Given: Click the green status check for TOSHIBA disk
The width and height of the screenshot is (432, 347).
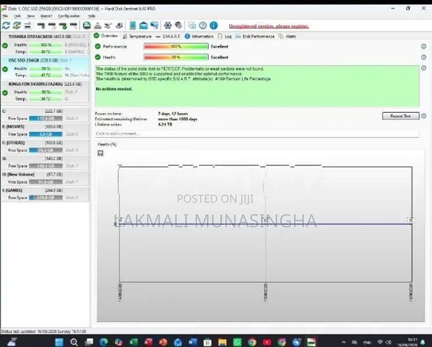Looking at the screenshot, I should pyautogui.click(x=5, y=46).
